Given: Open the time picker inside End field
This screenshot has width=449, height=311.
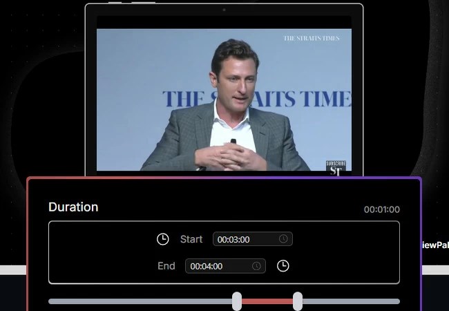Looking at the screenshot, I should click(x=256, y=266).
